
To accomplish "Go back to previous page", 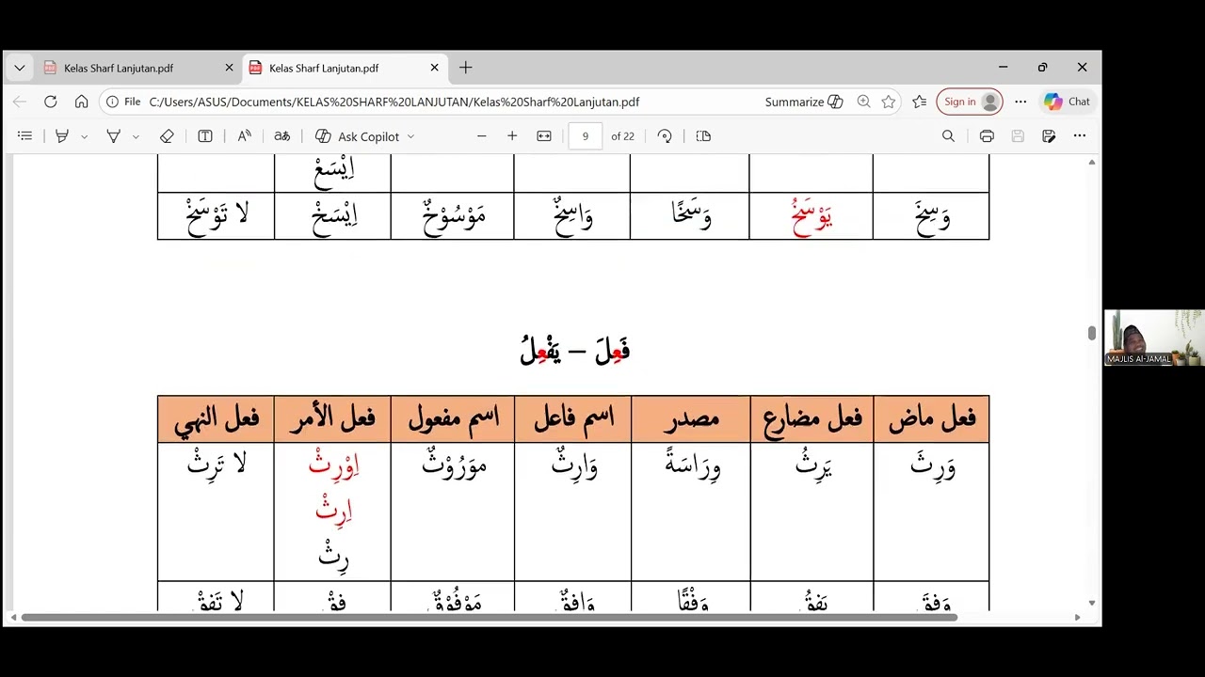I will 20,102.
